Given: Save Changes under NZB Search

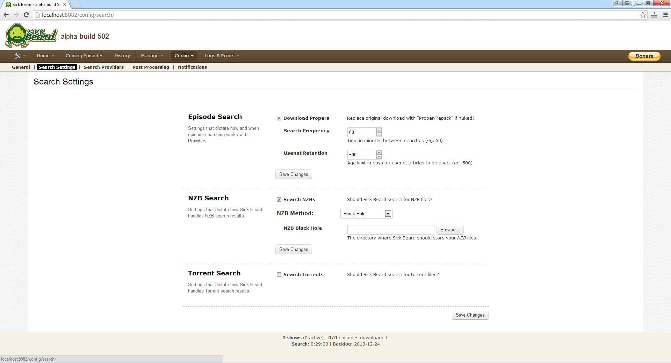Looking at the screenshot, I should tap(294, 250).
